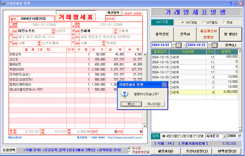Viewport: 245px width, 156px height.
Task: Open the calendar icon beside 2004-10-25
Action: coord(215,45)
